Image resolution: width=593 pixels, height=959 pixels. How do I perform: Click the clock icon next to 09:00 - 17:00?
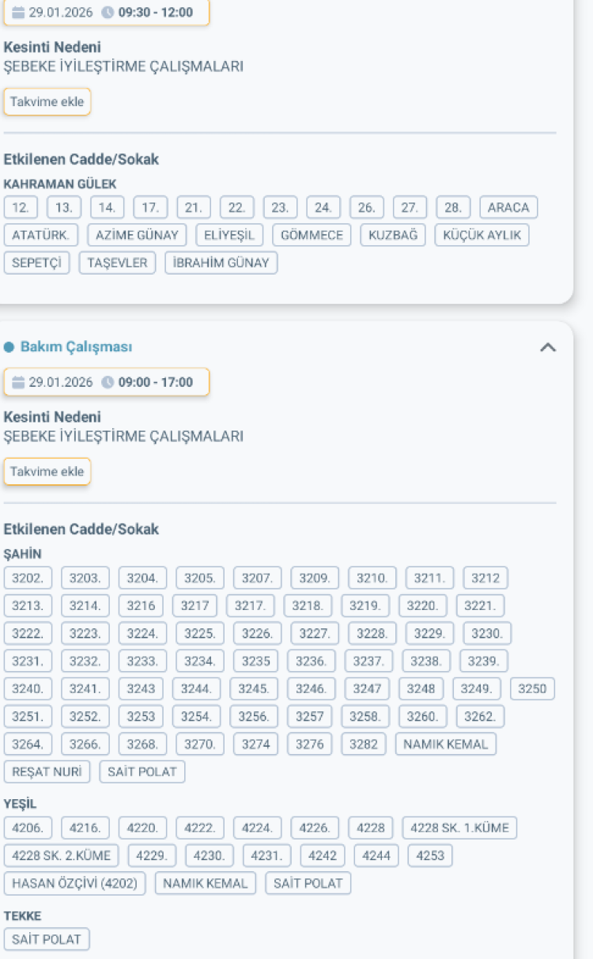pos(108,382)
